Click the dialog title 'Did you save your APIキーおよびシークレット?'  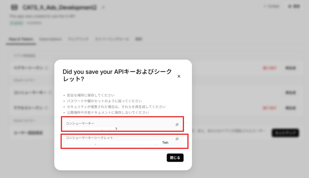coord(117,75)
